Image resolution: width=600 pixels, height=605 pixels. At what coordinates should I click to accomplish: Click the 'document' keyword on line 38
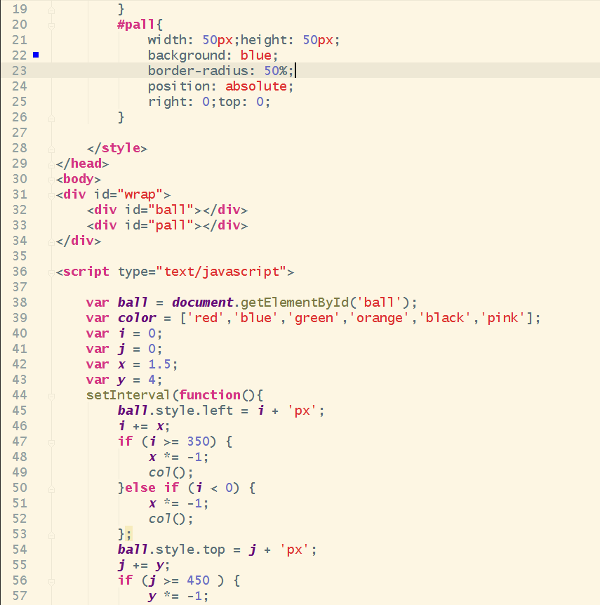(x=203, y=302)
